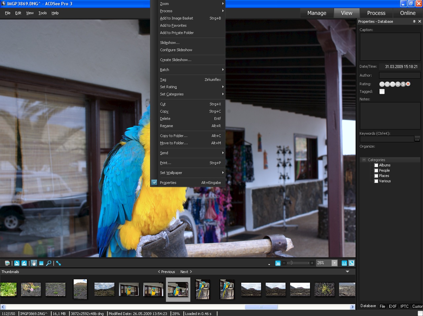Open the zoom percentage dropdown
The width and height of the screenshot is (423, 316).
click(334, 263)
